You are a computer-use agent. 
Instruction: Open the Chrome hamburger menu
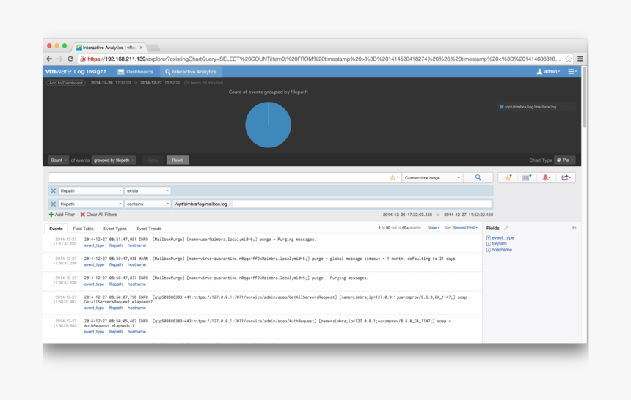[x=580, y=59]
